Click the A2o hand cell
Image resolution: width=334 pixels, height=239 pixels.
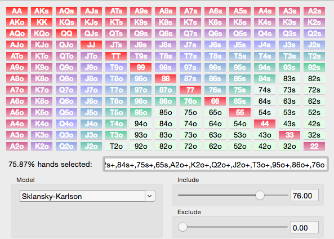coord(17,147)
